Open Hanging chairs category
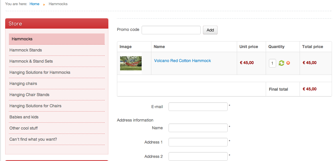This screenshot has width=336, height=161. coord(57,84)
